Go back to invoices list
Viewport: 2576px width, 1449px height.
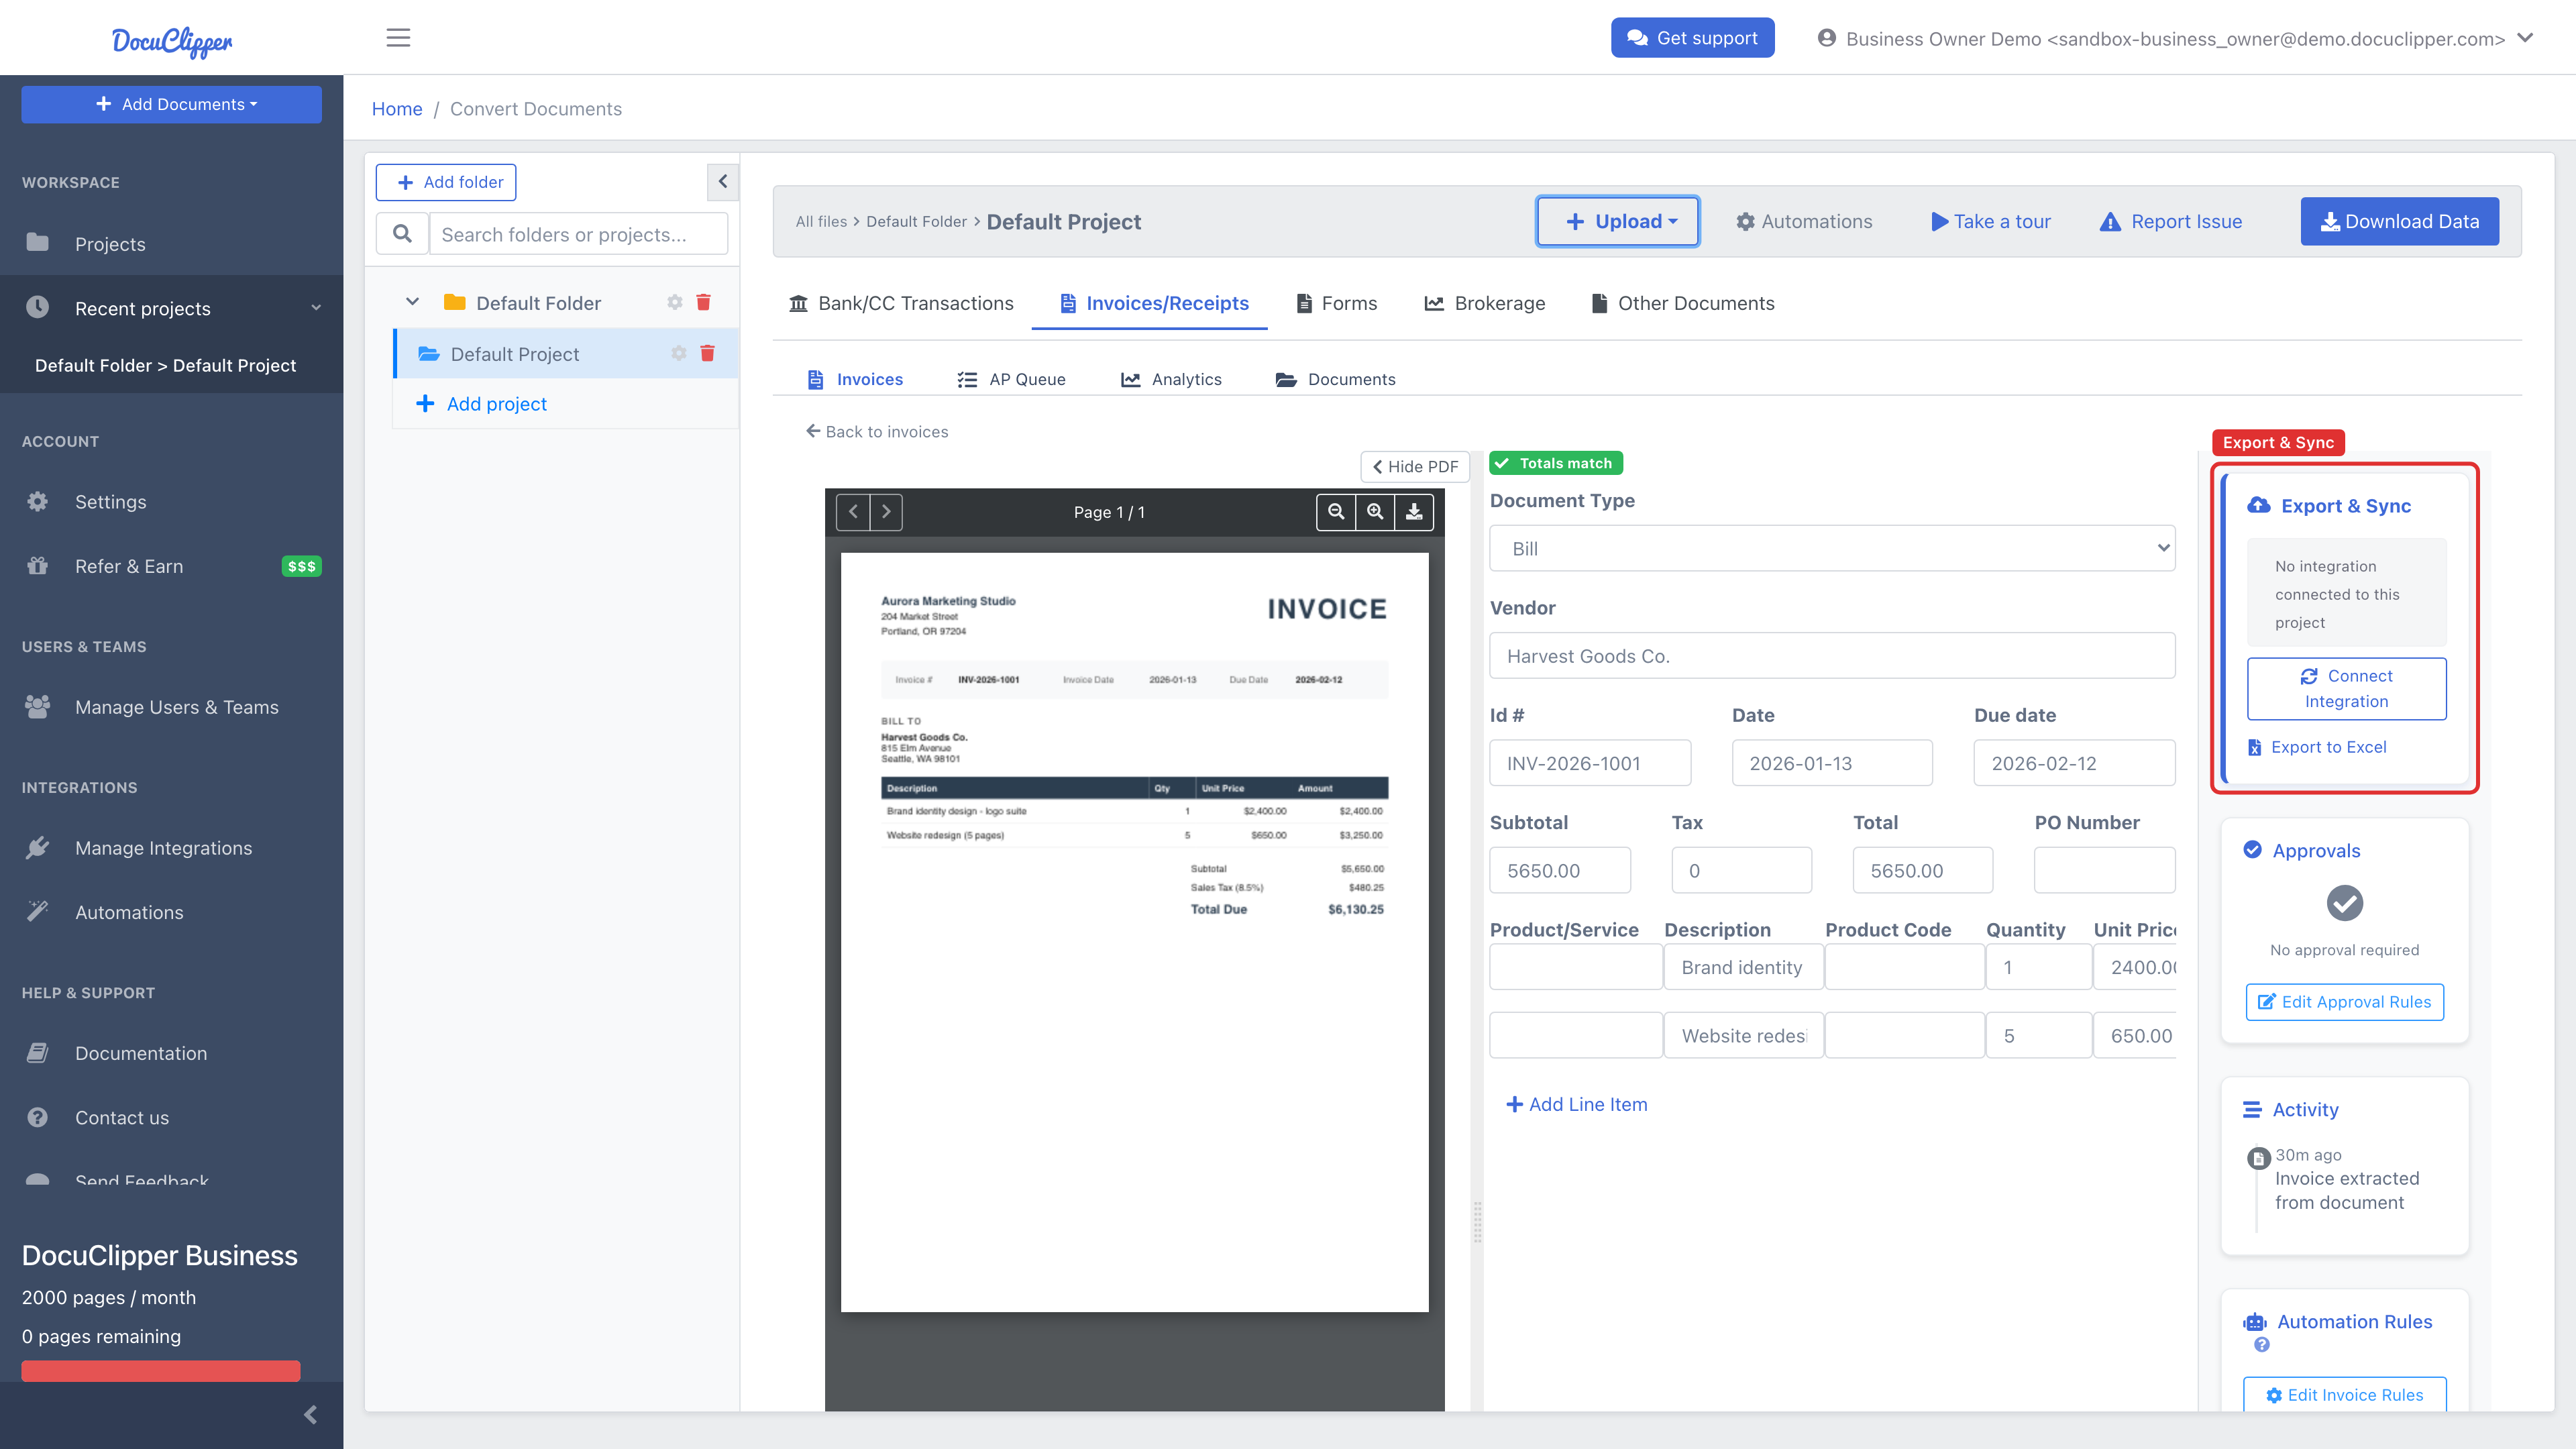pyautogui.click(x=877, y=431)
